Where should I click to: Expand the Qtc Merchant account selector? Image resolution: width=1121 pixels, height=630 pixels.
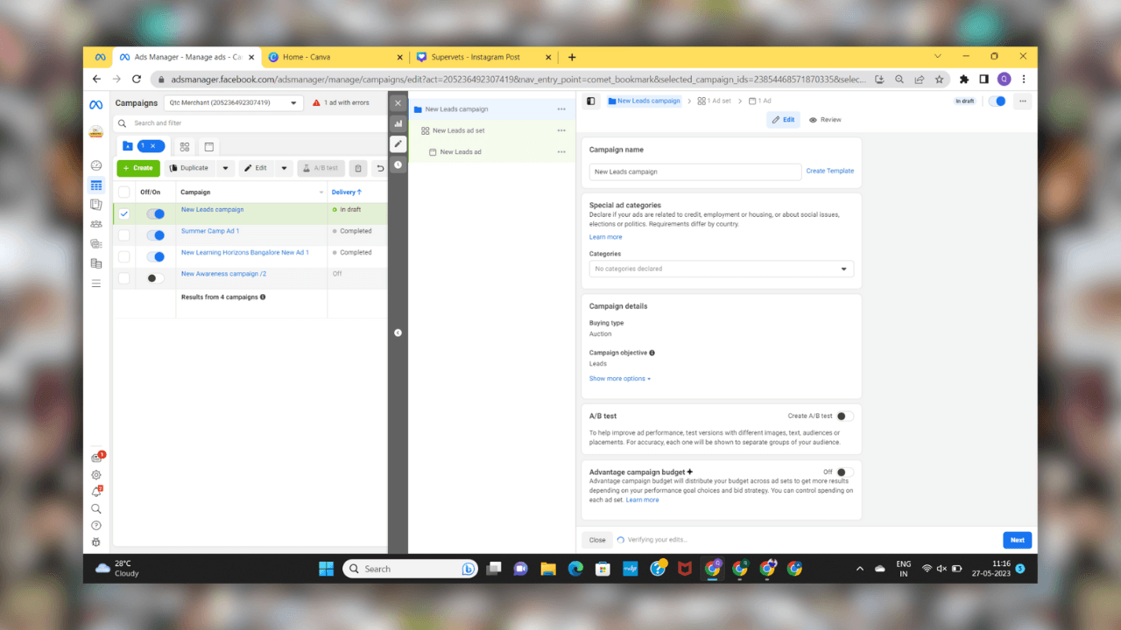point(233,102)
